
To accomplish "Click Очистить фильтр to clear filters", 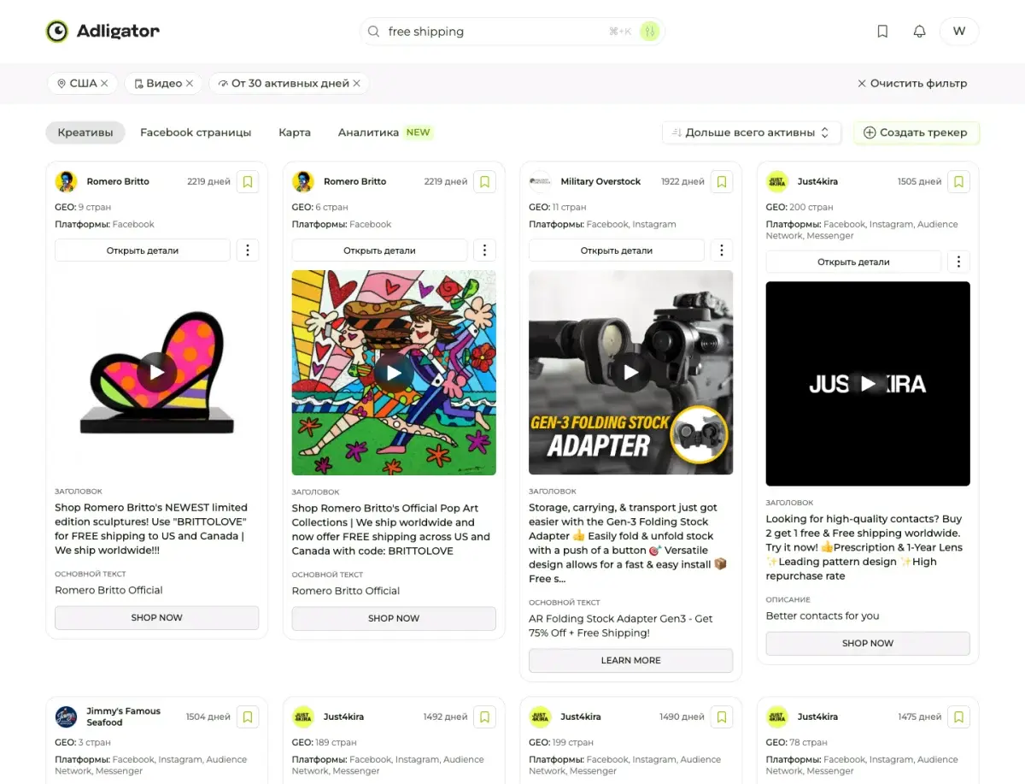I will click(x=912, y=83).
